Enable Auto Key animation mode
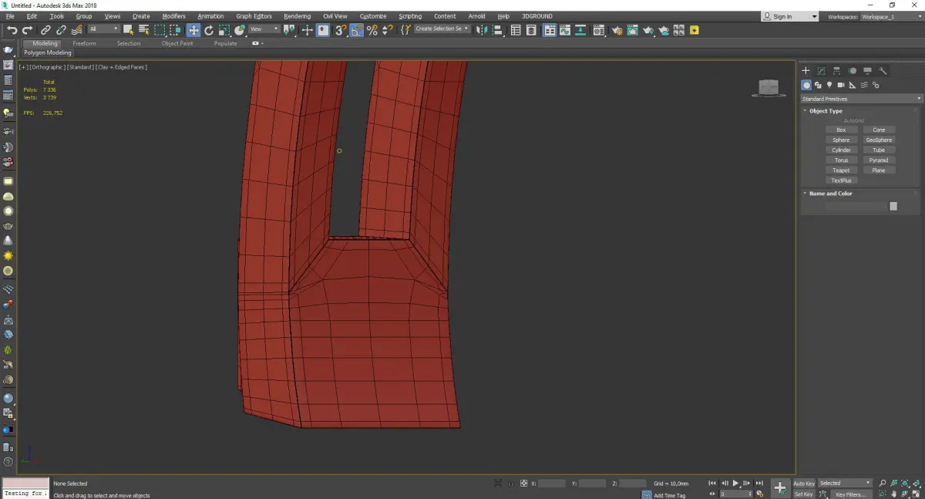 tap(804, 484)
